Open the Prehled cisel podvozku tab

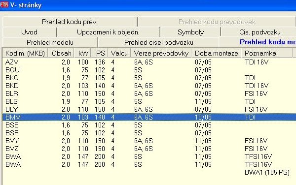(x=158, y=42)
